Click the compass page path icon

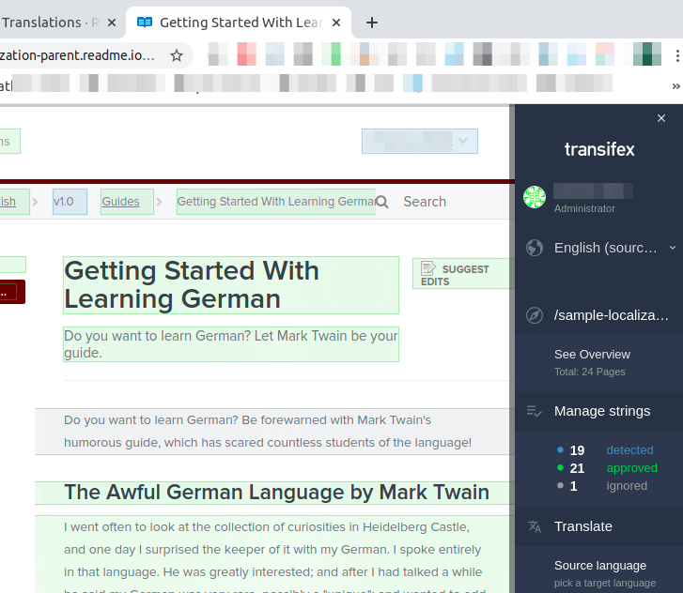(535, 315)
